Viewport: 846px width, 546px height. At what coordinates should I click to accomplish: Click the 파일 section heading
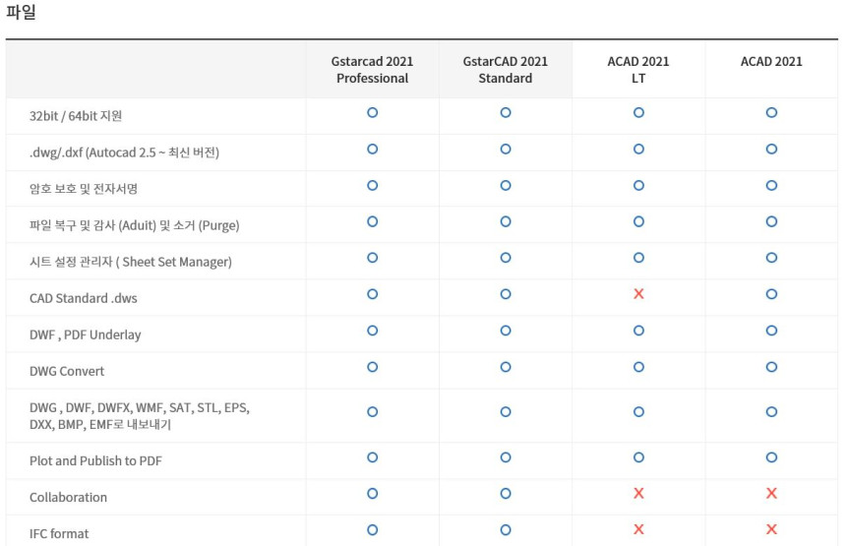22,14
